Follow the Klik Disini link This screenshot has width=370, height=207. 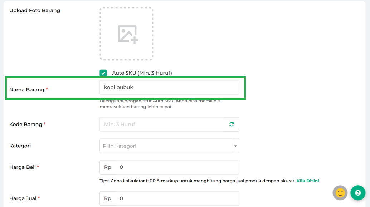(x=307, y=181)
